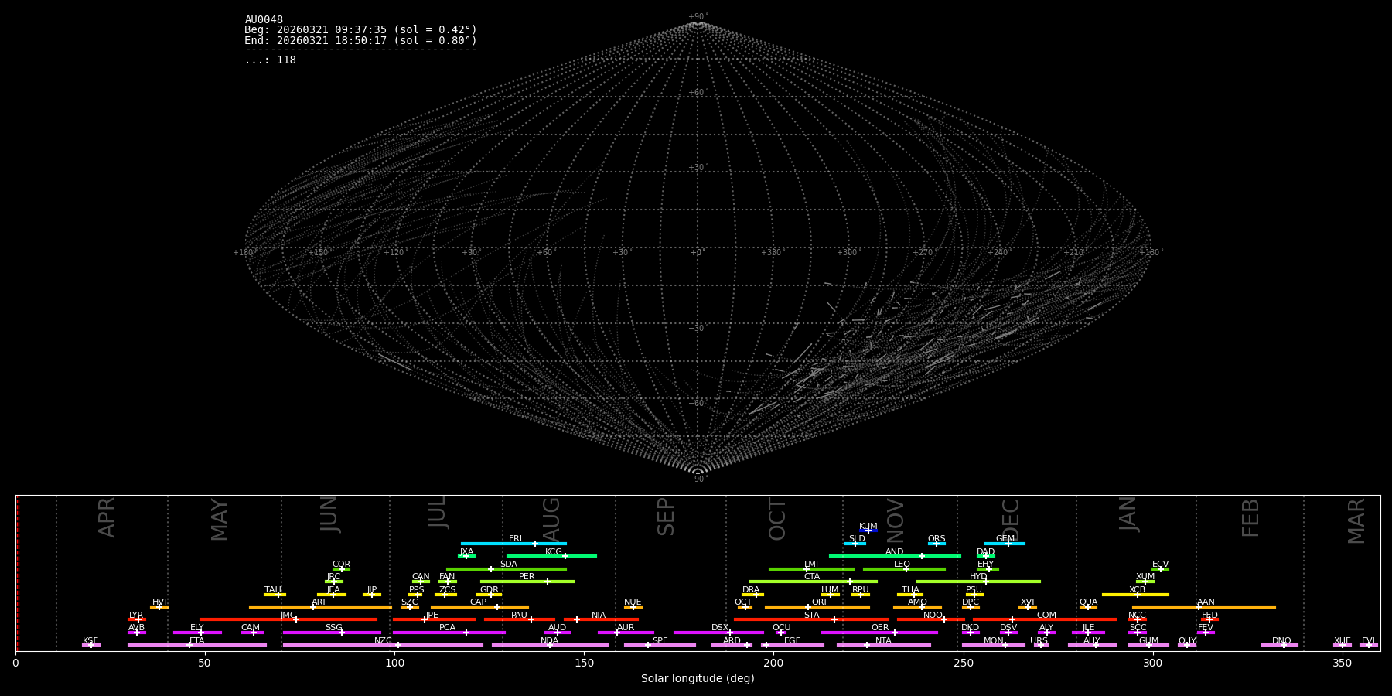The height and width of the screenshot is (696, 1392).
Task: Select the NDA shower label
Action: pos(549,641)
